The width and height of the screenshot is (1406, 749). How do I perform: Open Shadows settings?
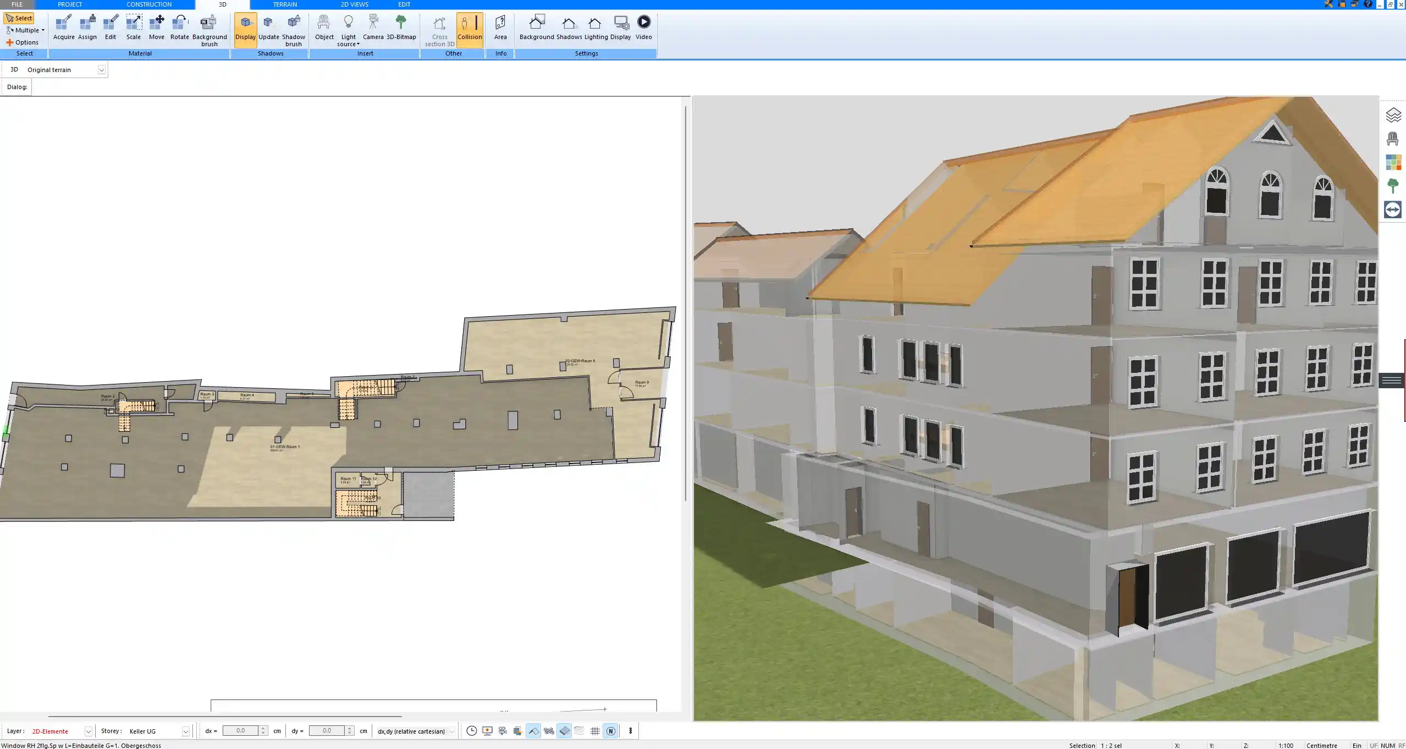coord(569,28)
